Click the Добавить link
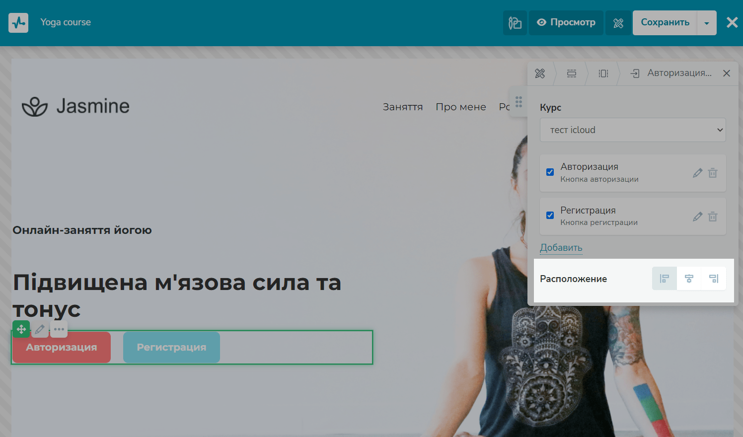The image size is (743, 437). pos(561,247)
